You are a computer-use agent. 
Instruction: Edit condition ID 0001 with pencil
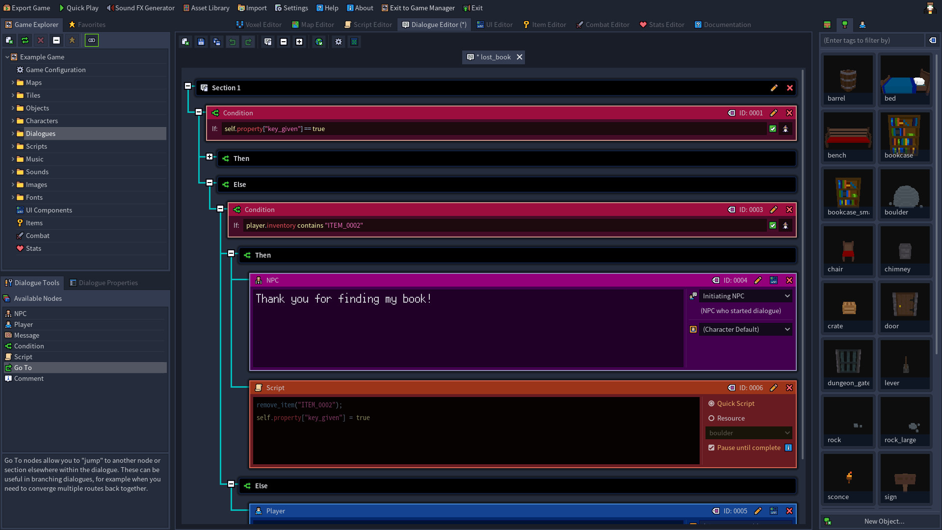point(774,113)
